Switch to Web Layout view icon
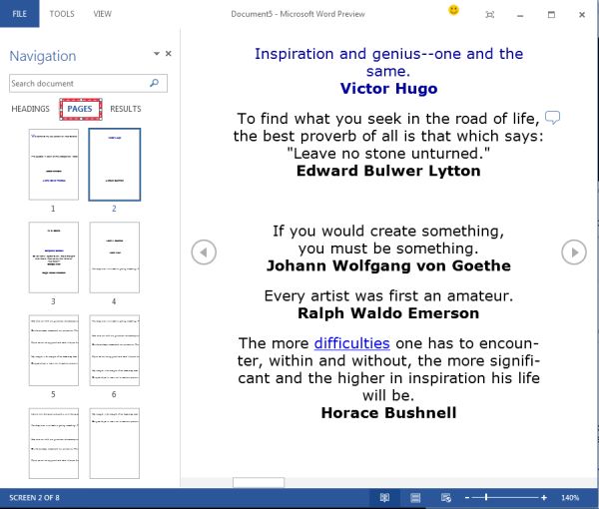Image resolution: width=599 pixels, height=509 pixels. pyautogui.click(x=446, y=498)
